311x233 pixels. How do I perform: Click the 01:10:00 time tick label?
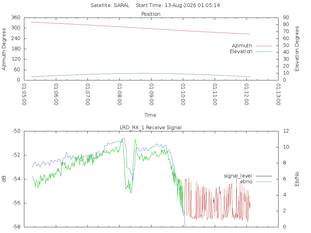(x=183, y=94)
